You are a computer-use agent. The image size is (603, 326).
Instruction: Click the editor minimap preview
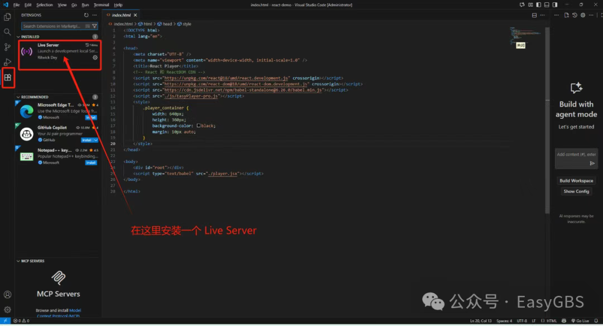coord(525,35)
